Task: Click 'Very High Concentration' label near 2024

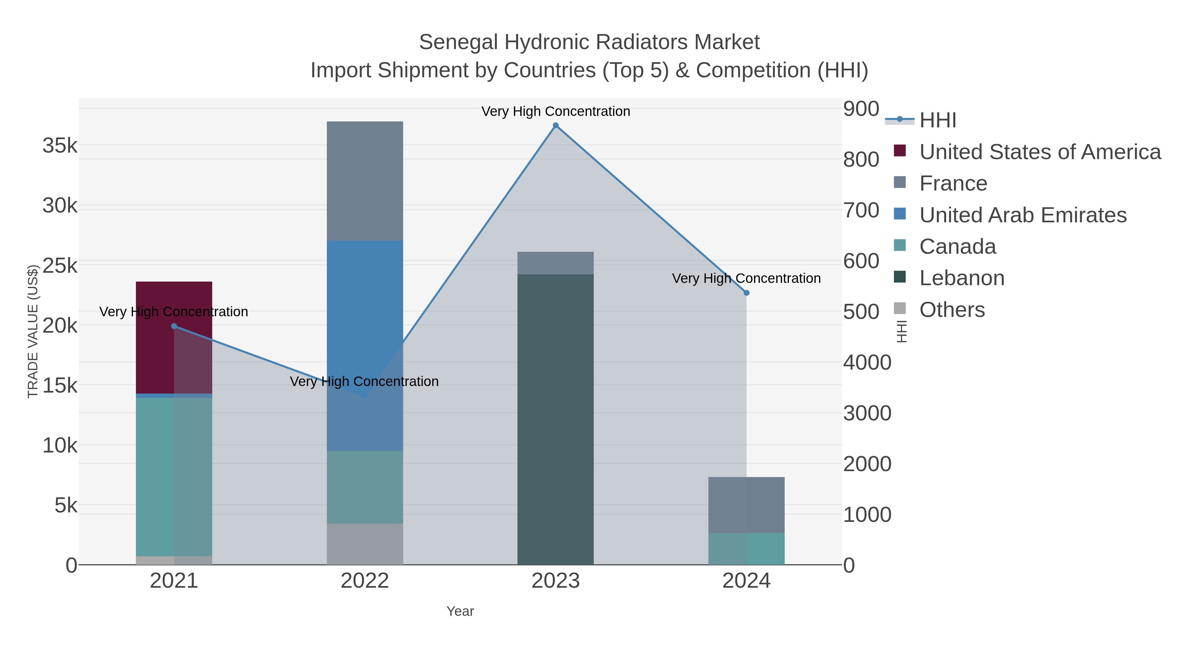Action: [746, 278]
